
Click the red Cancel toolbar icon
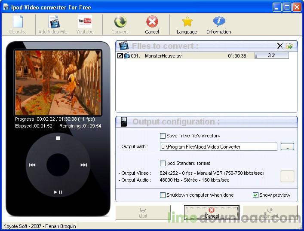(x=152, y=21)
